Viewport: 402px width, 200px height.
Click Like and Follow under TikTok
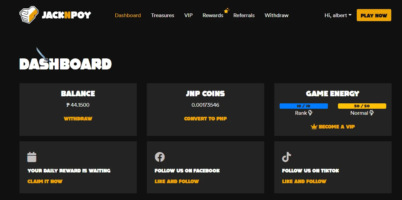[x=304, y=181]
